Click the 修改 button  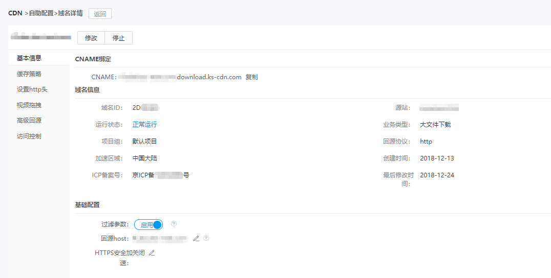(91, 38)
